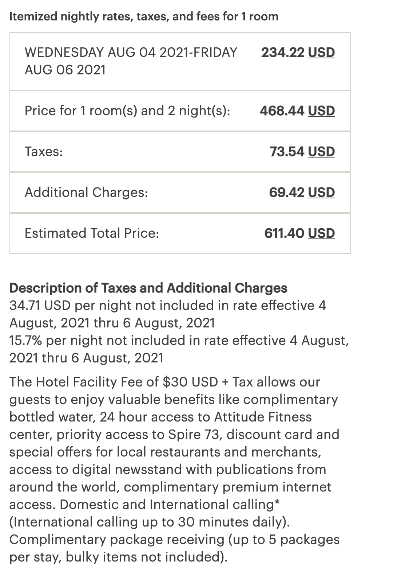Click the USD link beside 234.22
Image resolution: width=417 pixels, height=571 pixels.
coord(321,53)
